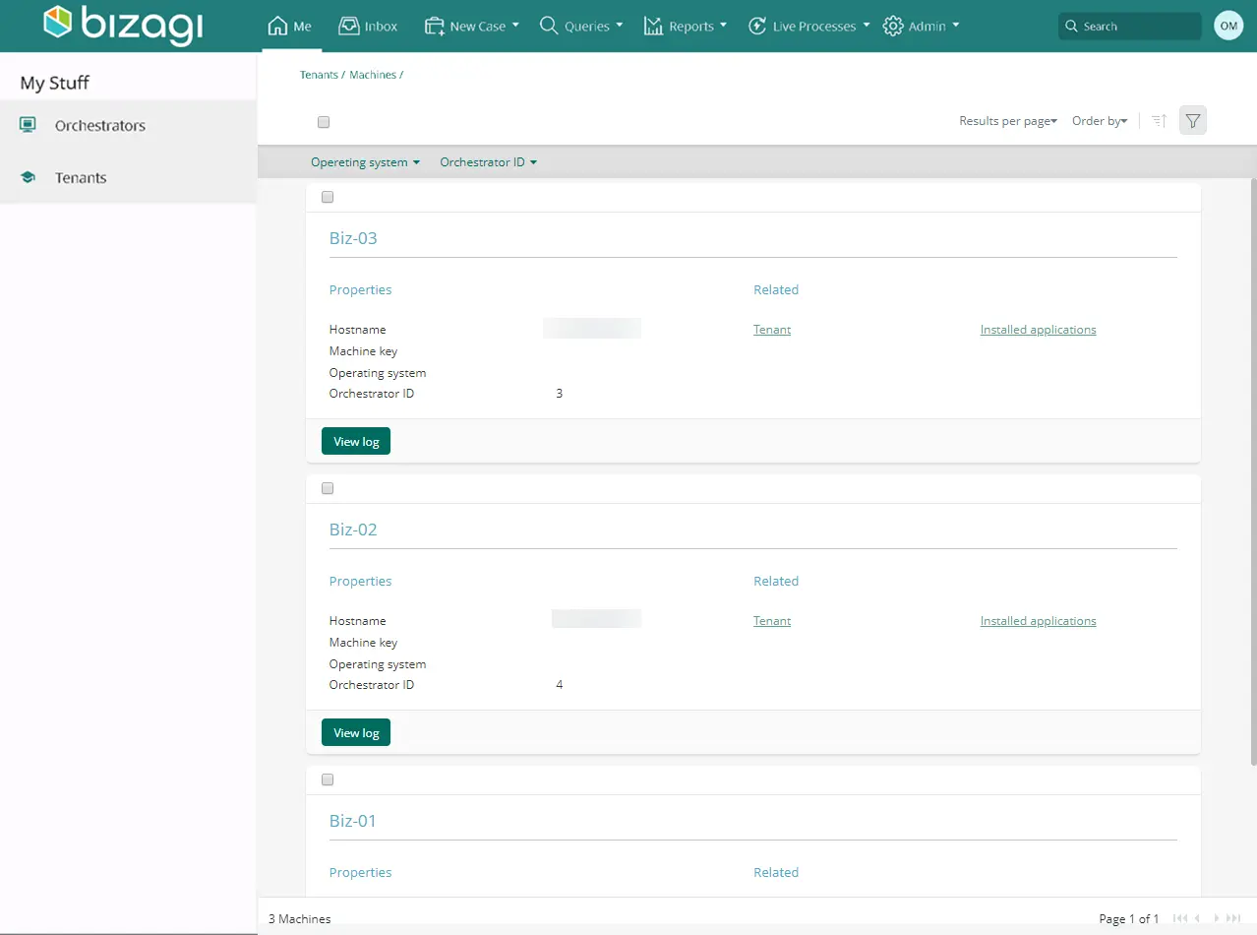Open the Live Processes menu
The width and height of the screenshot is (1257, 935).
(x=808, y=27)
